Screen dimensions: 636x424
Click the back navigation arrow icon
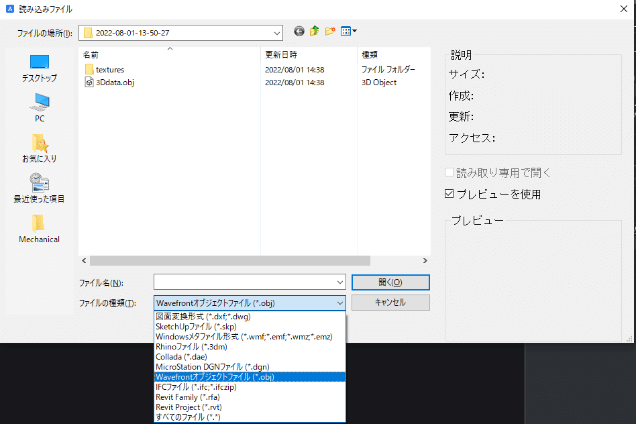(299, 31)
